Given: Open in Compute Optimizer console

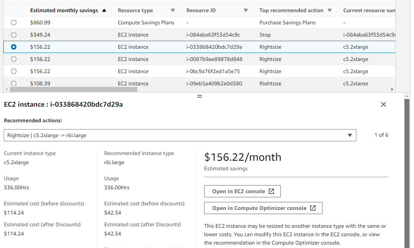Looking at the screenshot, I should pos(263,208).
